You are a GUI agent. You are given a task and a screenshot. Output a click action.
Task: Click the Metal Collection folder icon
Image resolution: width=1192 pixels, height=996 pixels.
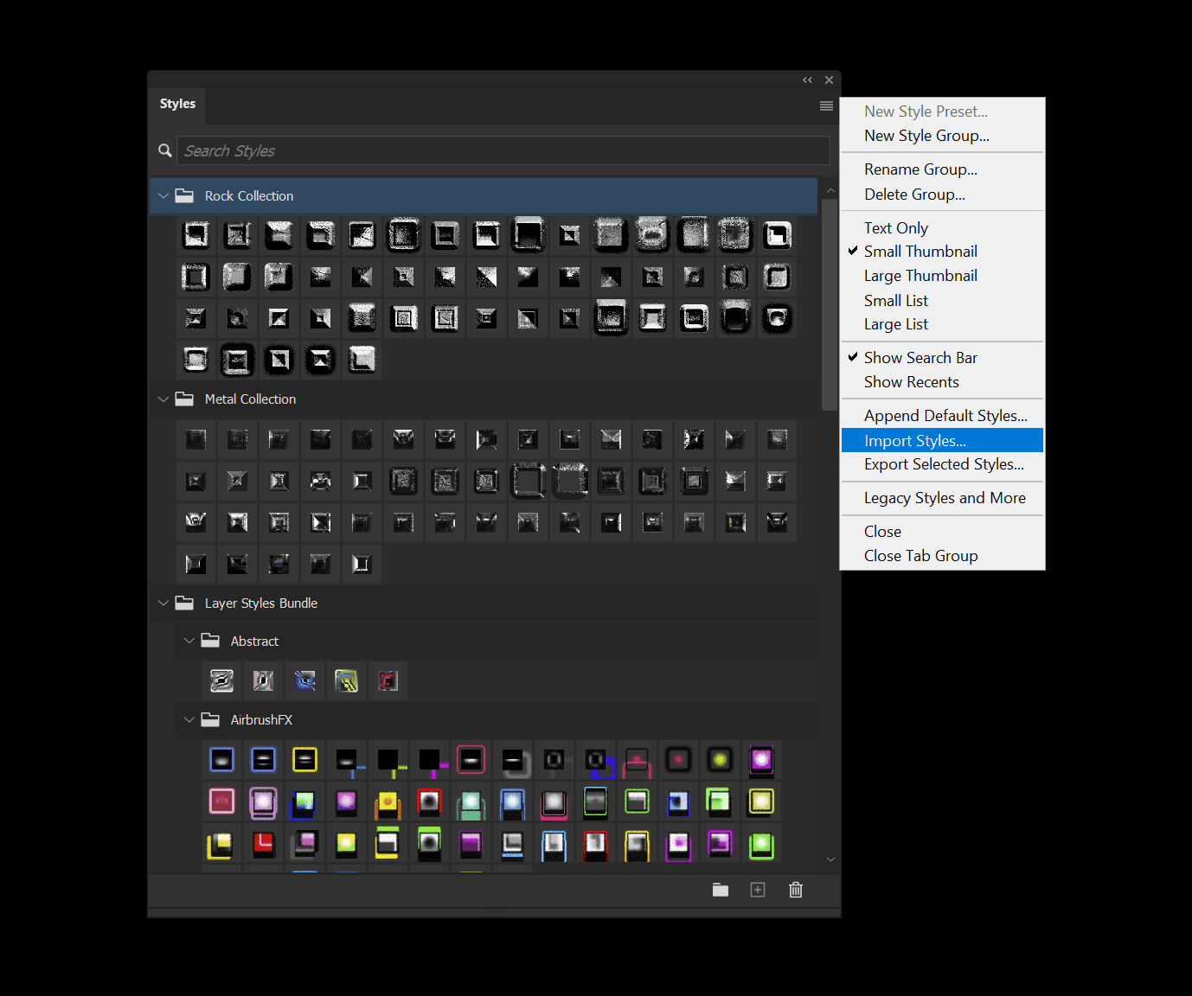tap(184, 399)
